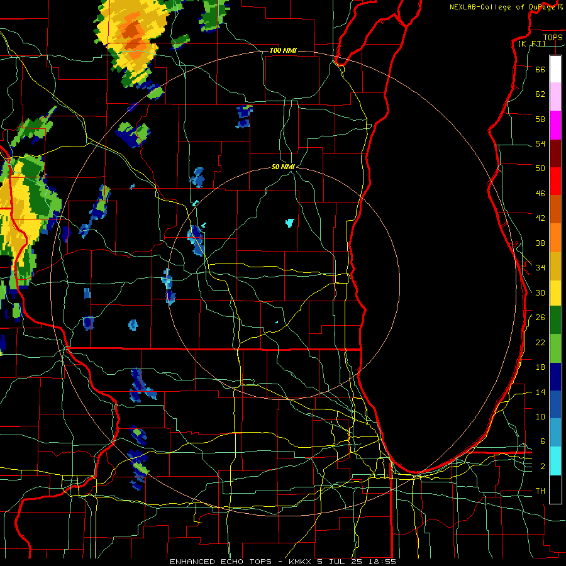The image size is (566, 566).
Task: Click the "26" legend value
Action: [540, 318]
